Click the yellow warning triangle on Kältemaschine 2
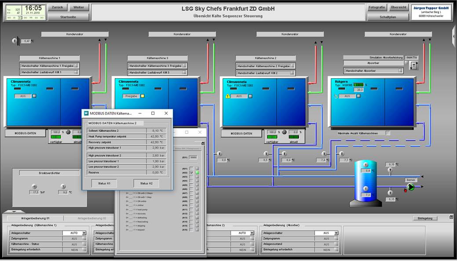Viewport: 457px width, 261px height. [228, 96]
